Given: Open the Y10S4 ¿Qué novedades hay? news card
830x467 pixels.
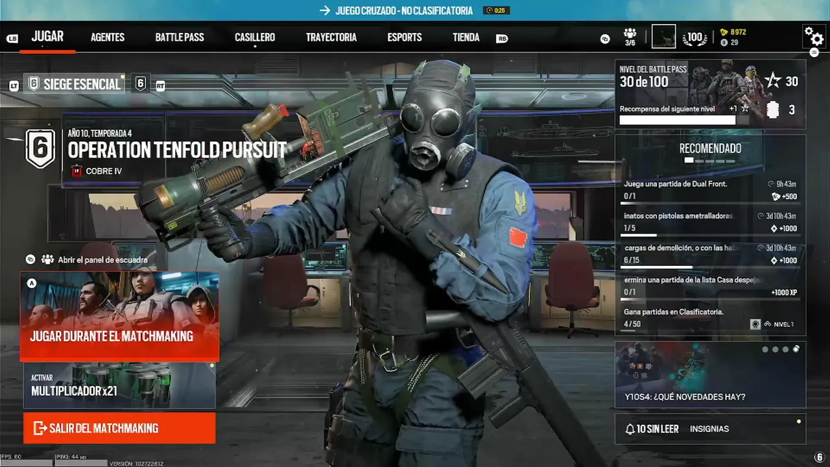Looking at the screenshot, I should click(710, 375).
